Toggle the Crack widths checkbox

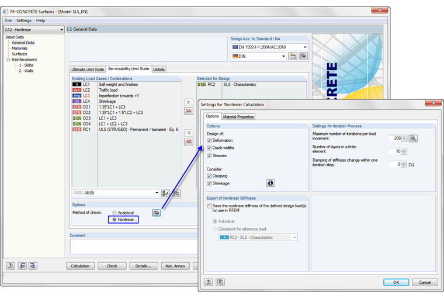[209, 148]
